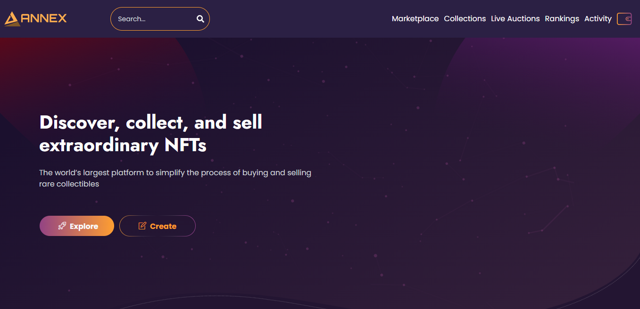Open the Live Auctions section

click(515, 19)
